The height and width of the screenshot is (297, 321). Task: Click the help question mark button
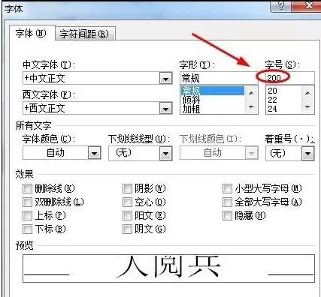point(281,6)
